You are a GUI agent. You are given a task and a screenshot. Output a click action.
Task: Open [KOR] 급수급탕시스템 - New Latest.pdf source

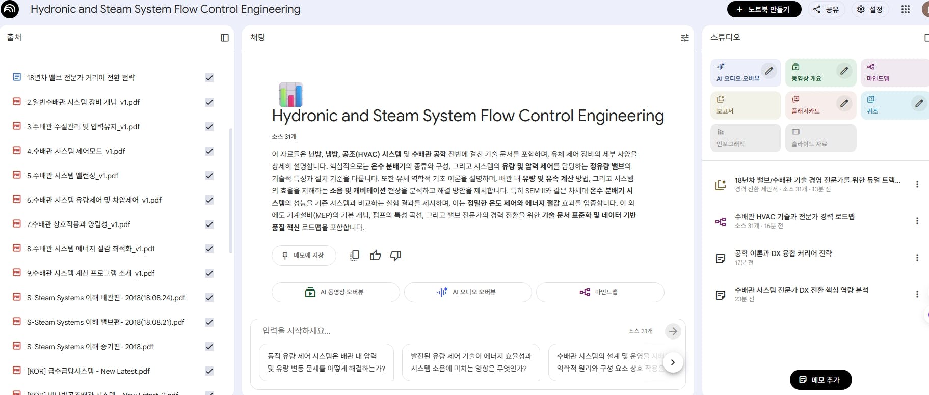(88, 371)
